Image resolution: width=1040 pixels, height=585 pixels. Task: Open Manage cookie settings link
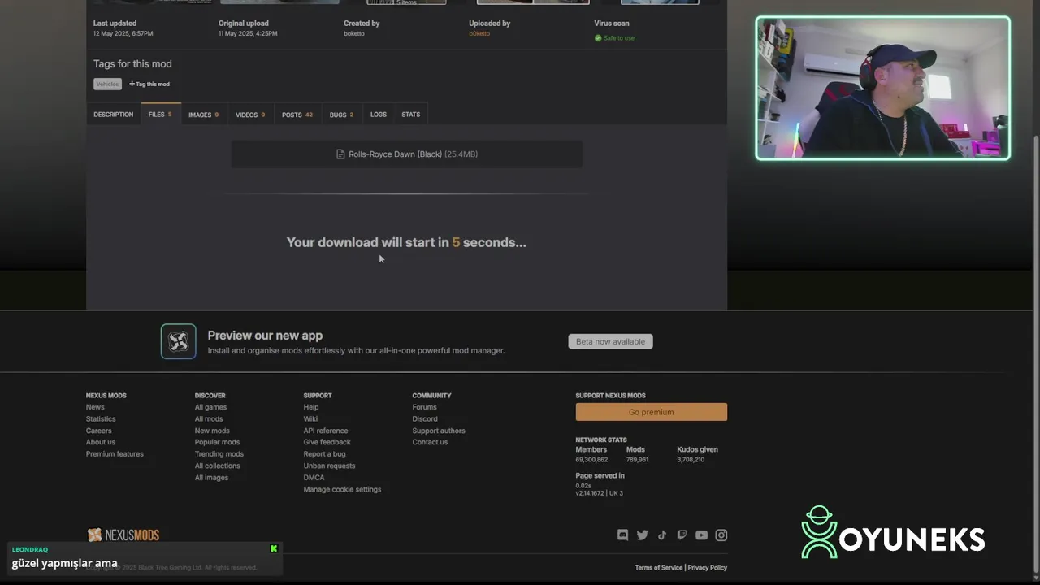pyautogui.click(x=342, y=489)
